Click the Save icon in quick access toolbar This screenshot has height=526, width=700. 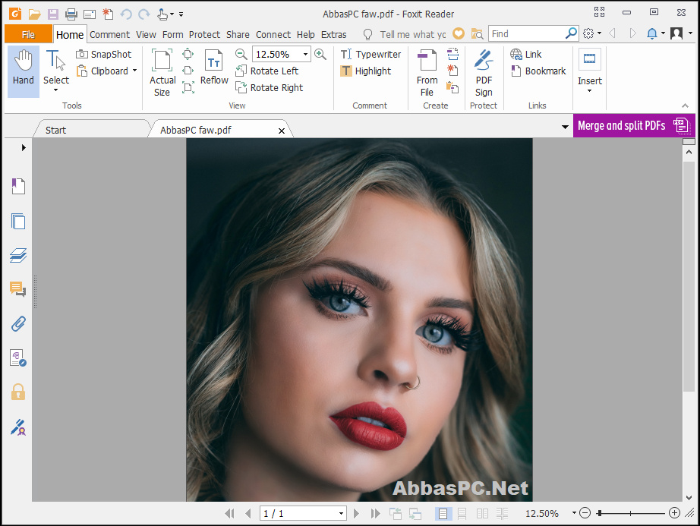pos(53,14)
